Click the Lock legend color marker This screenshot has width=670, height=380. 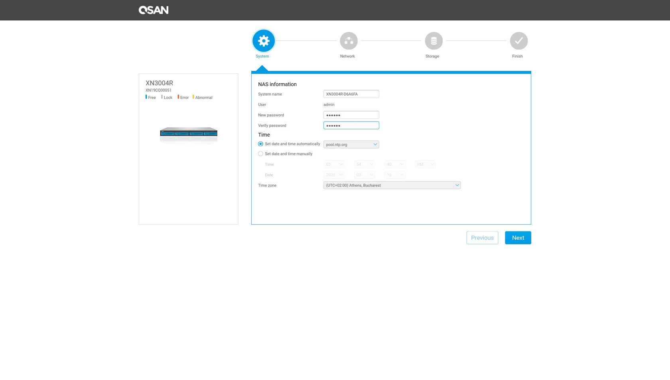[162, 97]
